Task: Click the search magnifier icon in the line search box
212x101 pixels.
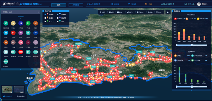Action: [39, 12]
